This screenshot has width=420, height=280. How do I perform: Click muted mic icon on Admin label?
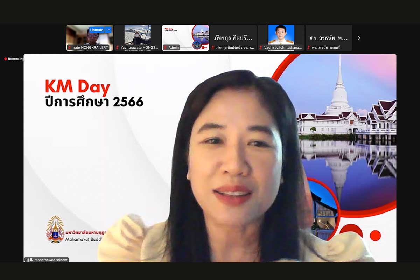click(x=165, y=48)
